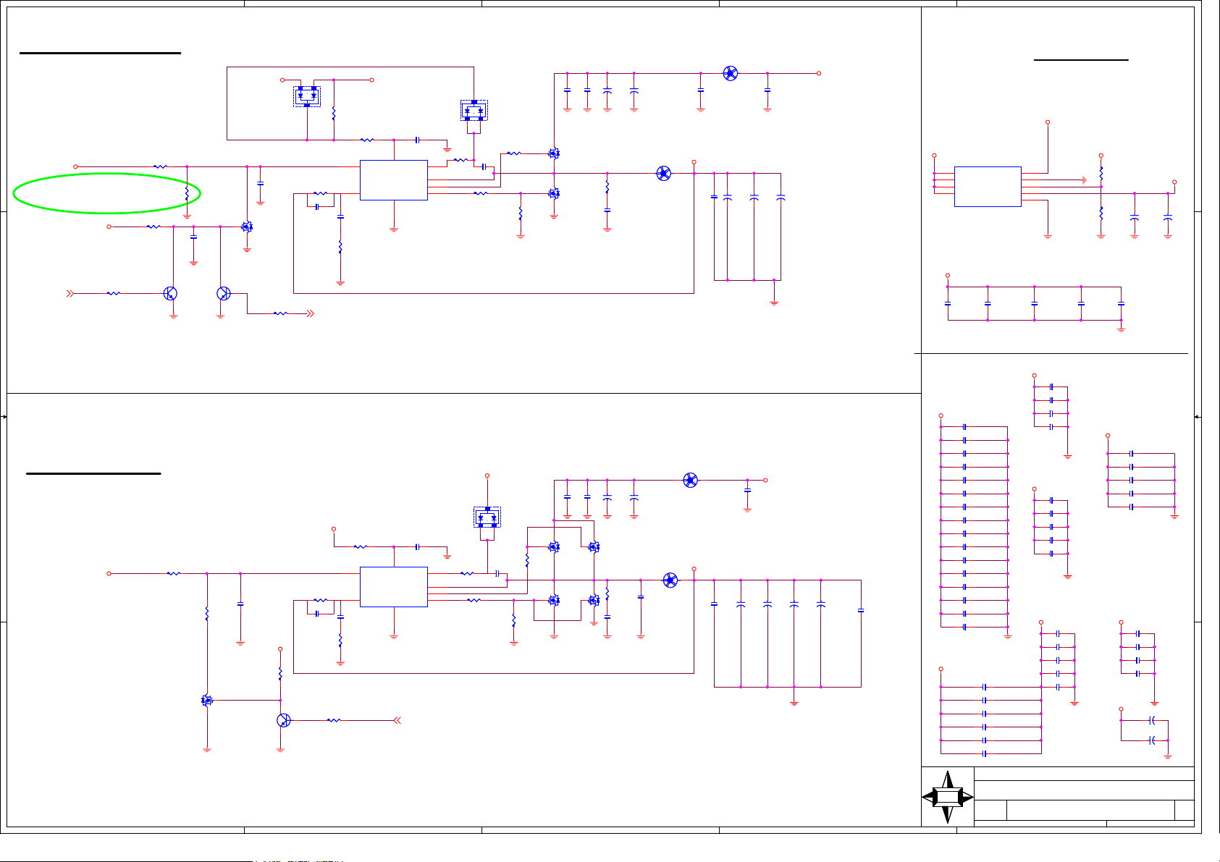Select the controller IC rectangle in the upper circuit
The height and width of the screenshot is (862, 1220).
[x=394, y=180]
